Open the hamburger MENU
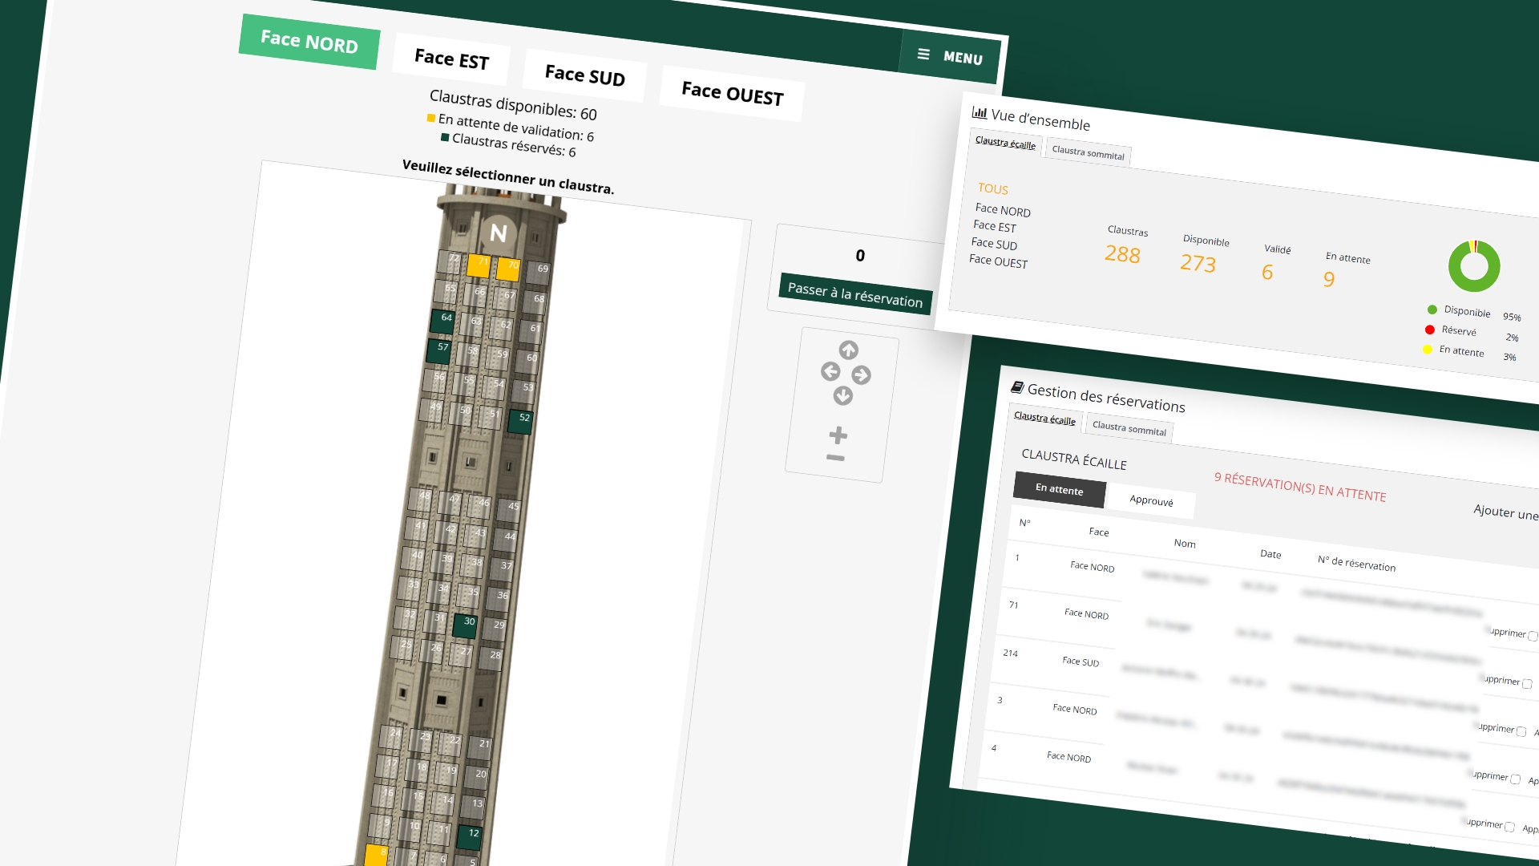 pyautogui.click(x=950, y=56)
